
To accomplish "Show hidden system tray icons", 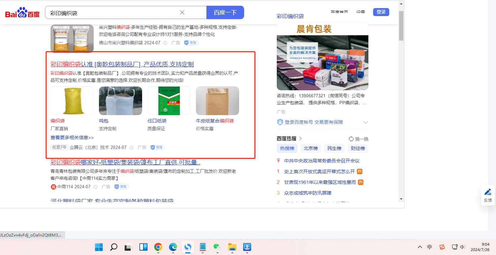I will [420, 247].
